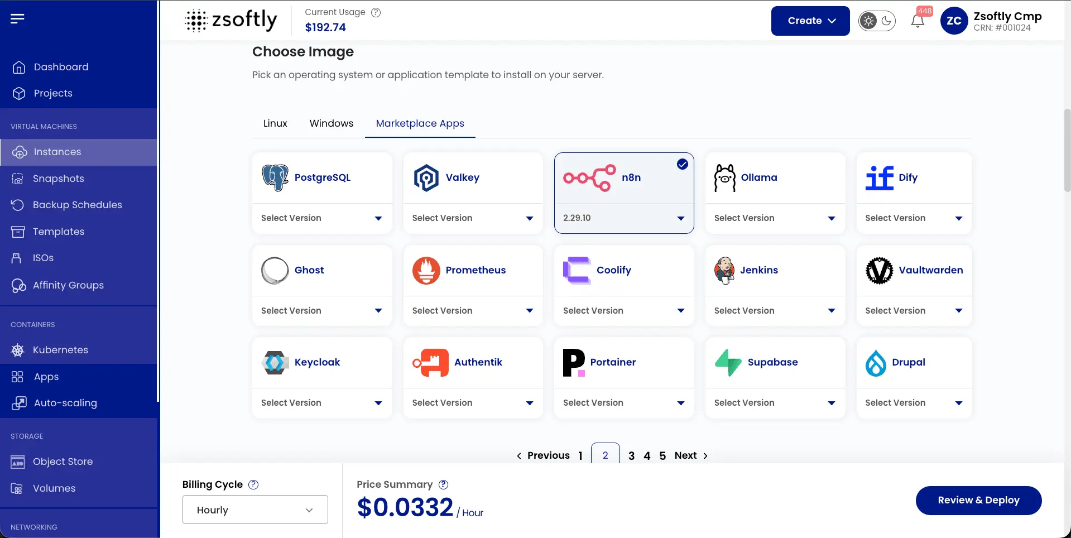Open n8n version 2.29.10 dropdown

[624, 218]
